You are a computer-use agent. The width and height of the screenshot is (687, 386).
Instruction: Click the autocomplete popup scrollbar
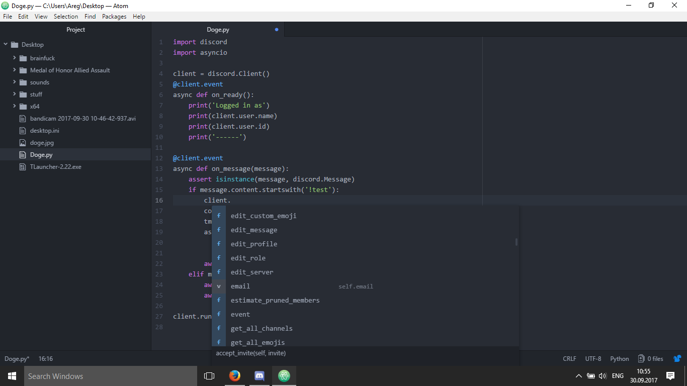pos(516,243)
